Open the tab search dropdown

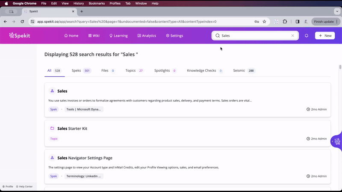pyautogui.click(x=337, y=12)
